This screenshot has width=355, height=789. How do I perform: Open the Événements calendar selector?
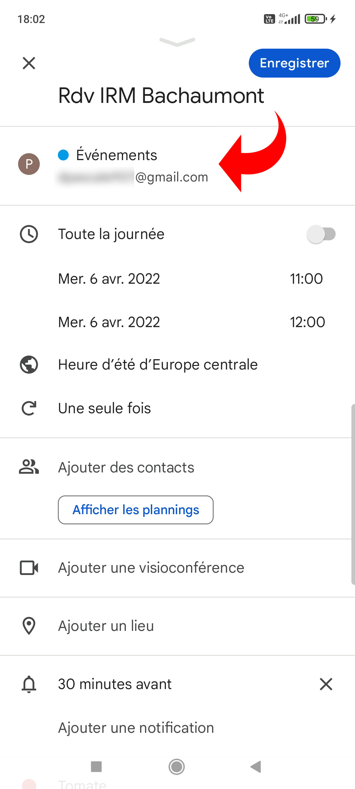tap(117, 155)
